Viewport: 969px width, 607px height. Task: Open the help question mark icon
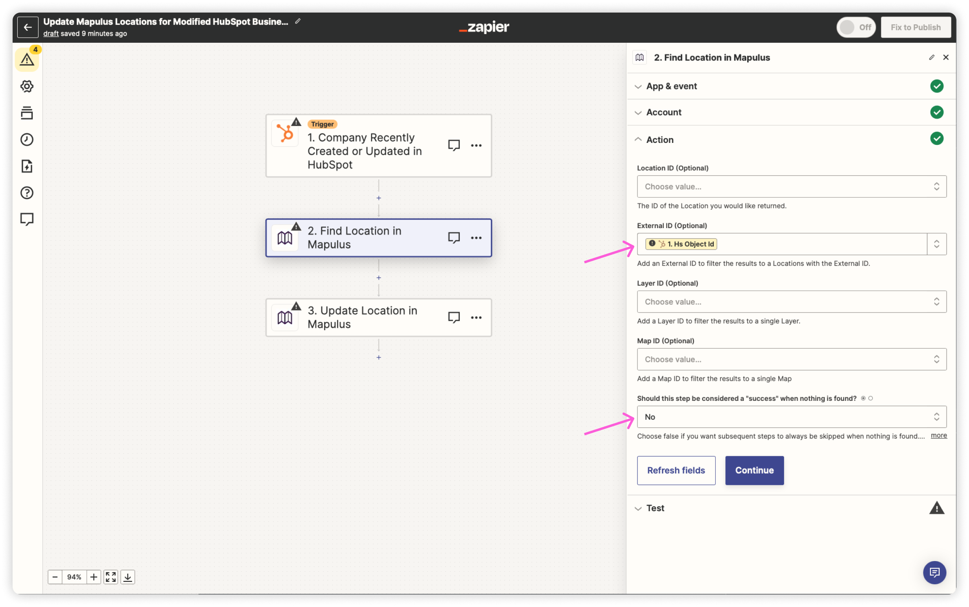tap(27, 193)
